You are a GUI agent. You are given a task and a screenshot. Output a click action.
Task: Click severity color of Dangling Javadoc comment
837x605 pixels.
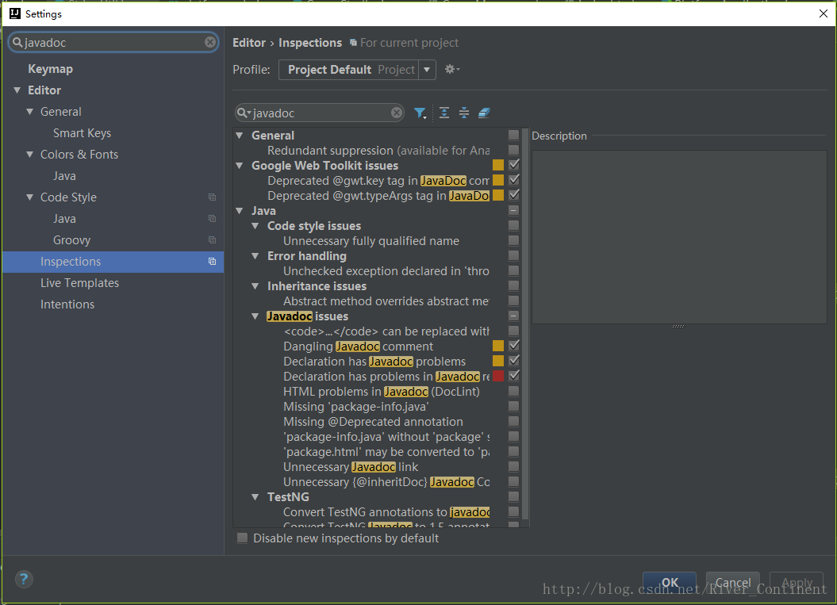point(498,346)
